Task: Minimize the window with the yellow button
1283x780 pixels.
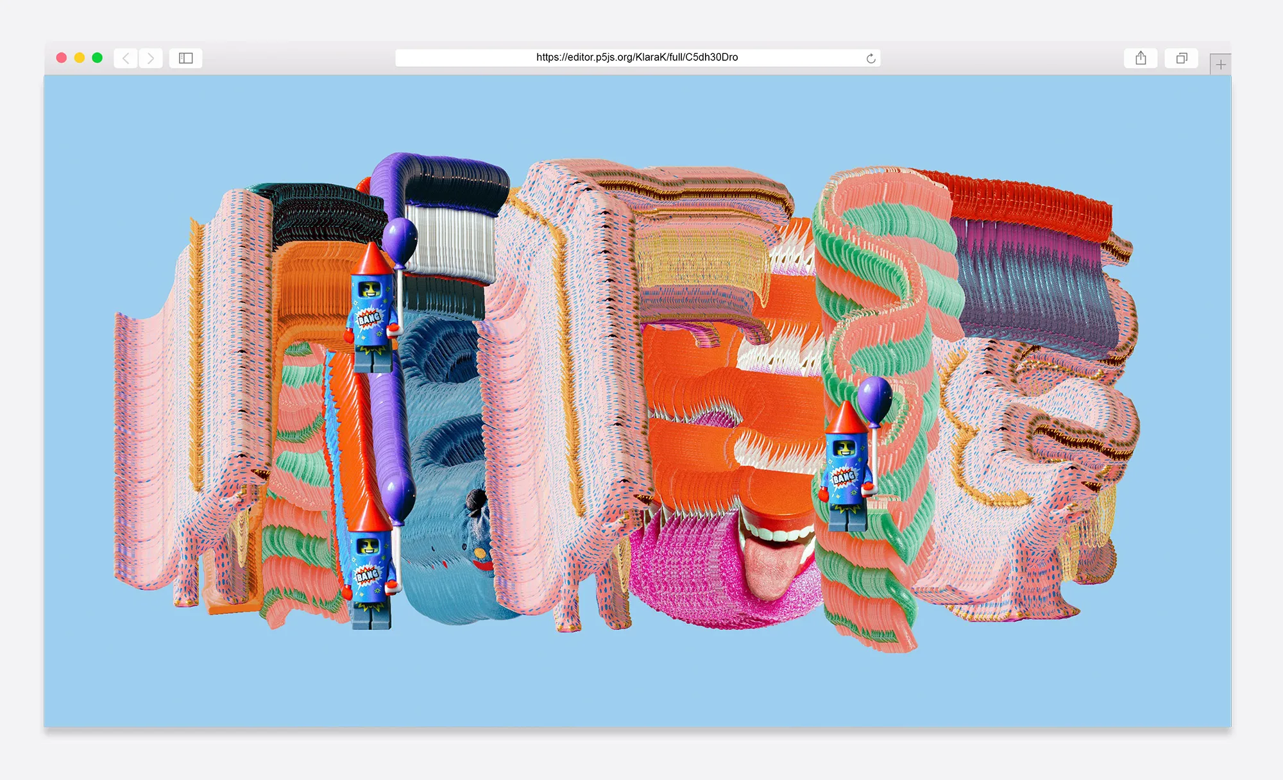Action: point(80,58)
